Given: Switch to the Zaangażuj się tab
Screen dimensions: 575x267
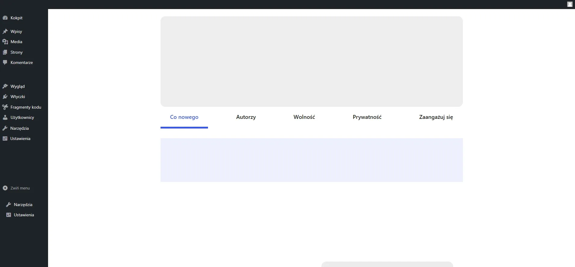Looking at the screenshot, I should [x=436, y=117].
